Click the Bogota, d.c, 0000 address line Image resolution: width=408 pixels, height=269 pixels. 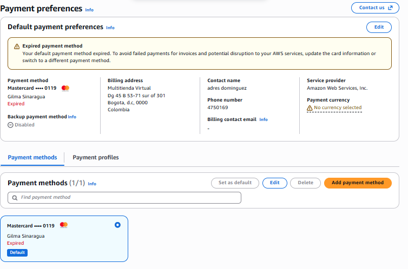[128, 103]
